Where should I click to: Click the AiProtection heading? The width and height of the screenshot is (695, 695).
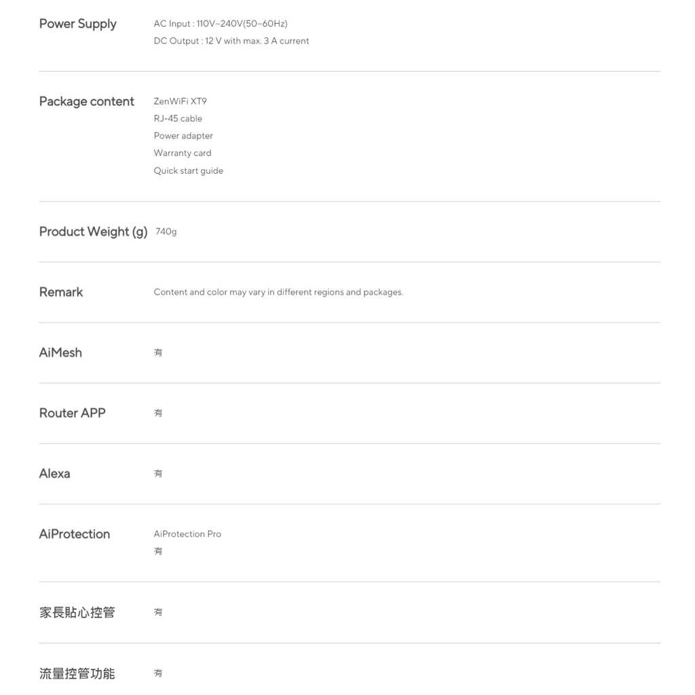pos(74,534)
